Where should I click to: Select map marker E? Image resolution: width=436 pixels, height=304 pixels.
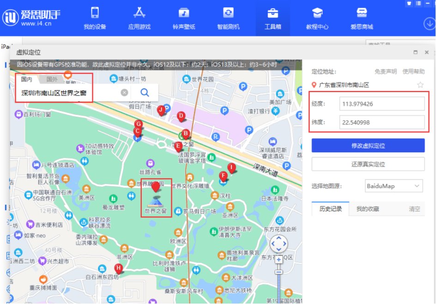tap(178, 147)
